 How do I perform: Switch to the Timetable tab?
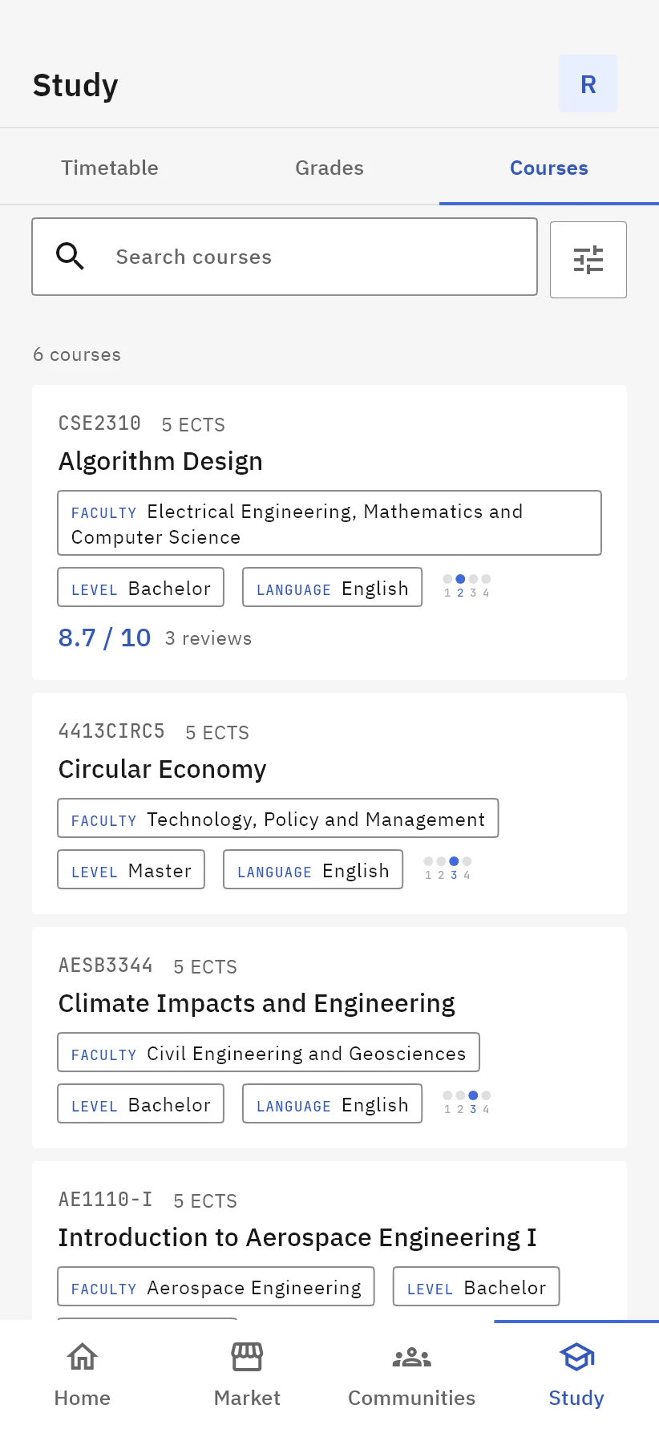tap(110, 168)
